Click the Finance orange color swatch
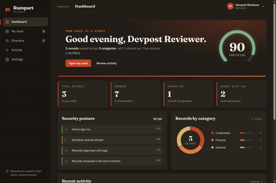 212,140
